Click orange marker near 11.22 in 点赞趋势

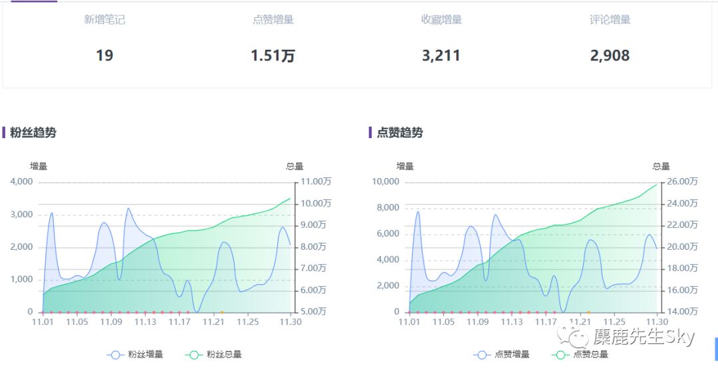coord(589,312)
